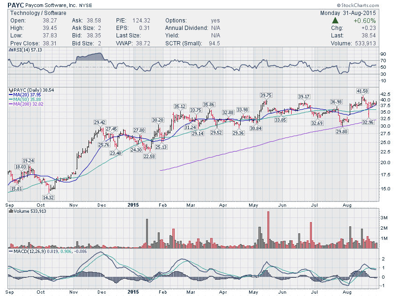
Task: Click the 32.96 August low price label
Action: click(368, 122)
